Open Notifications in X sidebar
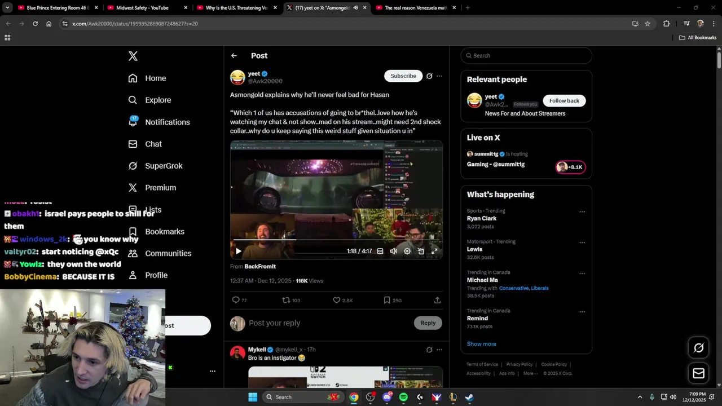Screen dimensions: 722x406 pos(159,122)
